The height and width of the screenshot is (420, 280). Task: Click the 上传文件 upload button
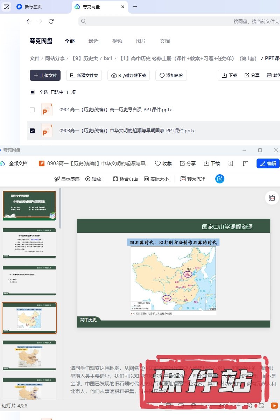click(45, 75)
